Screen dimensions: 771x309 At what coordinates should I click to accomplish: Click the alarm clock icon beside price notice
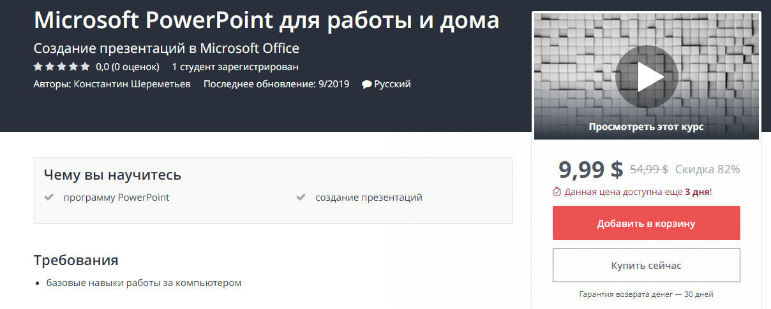(557, 192)
